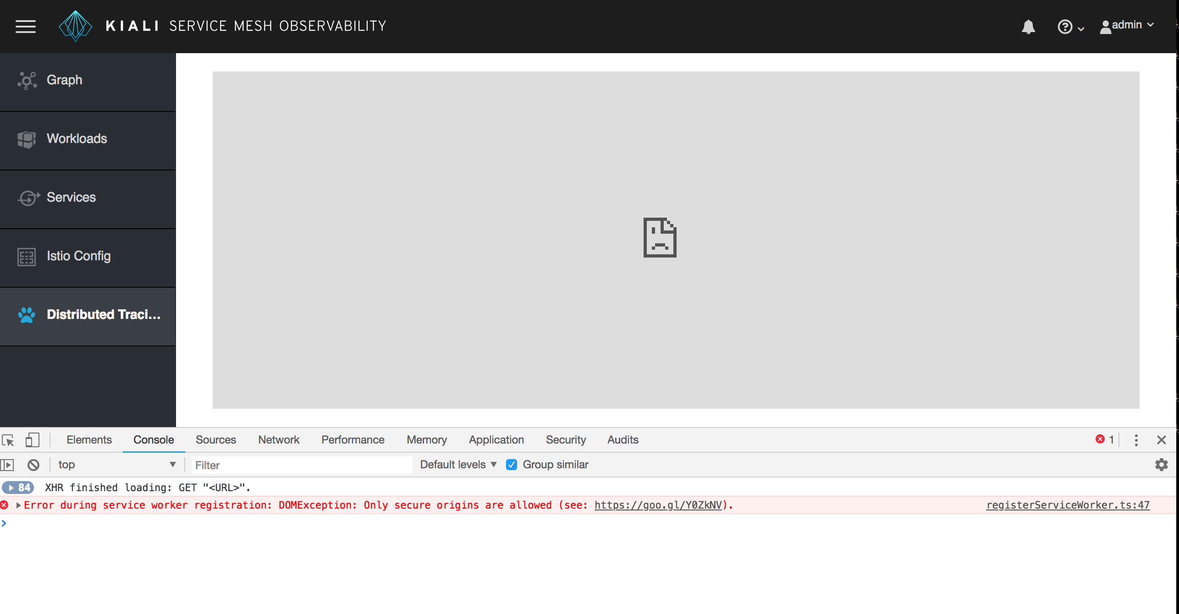Screen dimensions: 1179x614
Task: Activate the DevTools element inspector icon
Action: click(x=8, y=440)
